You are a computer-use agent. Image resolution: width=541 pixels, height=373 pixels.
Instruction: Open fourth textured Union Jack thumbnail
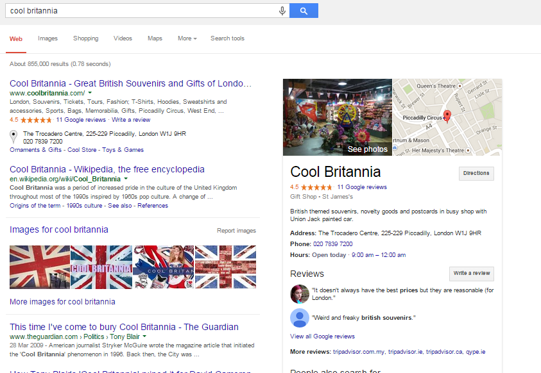226,267
